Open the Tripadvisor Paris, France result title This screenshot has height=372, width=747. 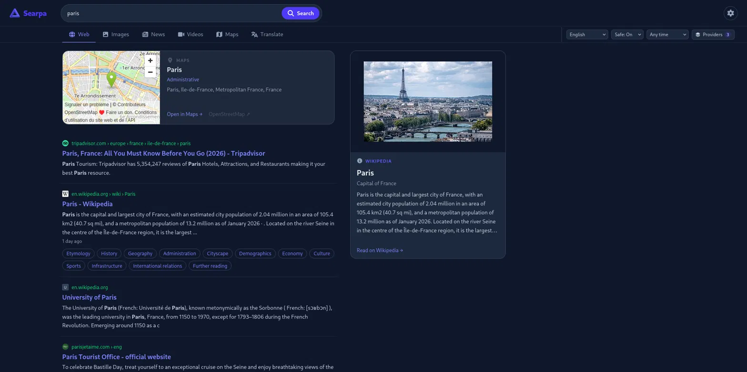(163, 153)
